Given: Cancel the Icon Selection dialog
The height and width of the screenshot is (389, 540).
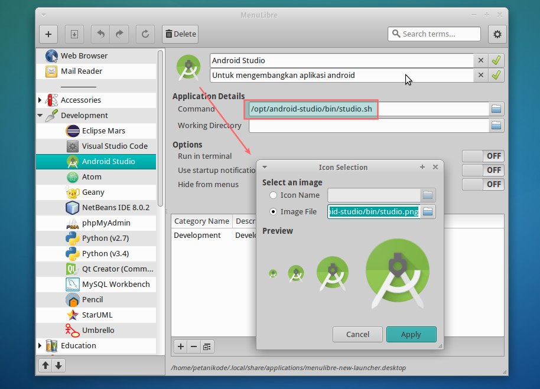Looking at the screenshot, I should point(357,334).
